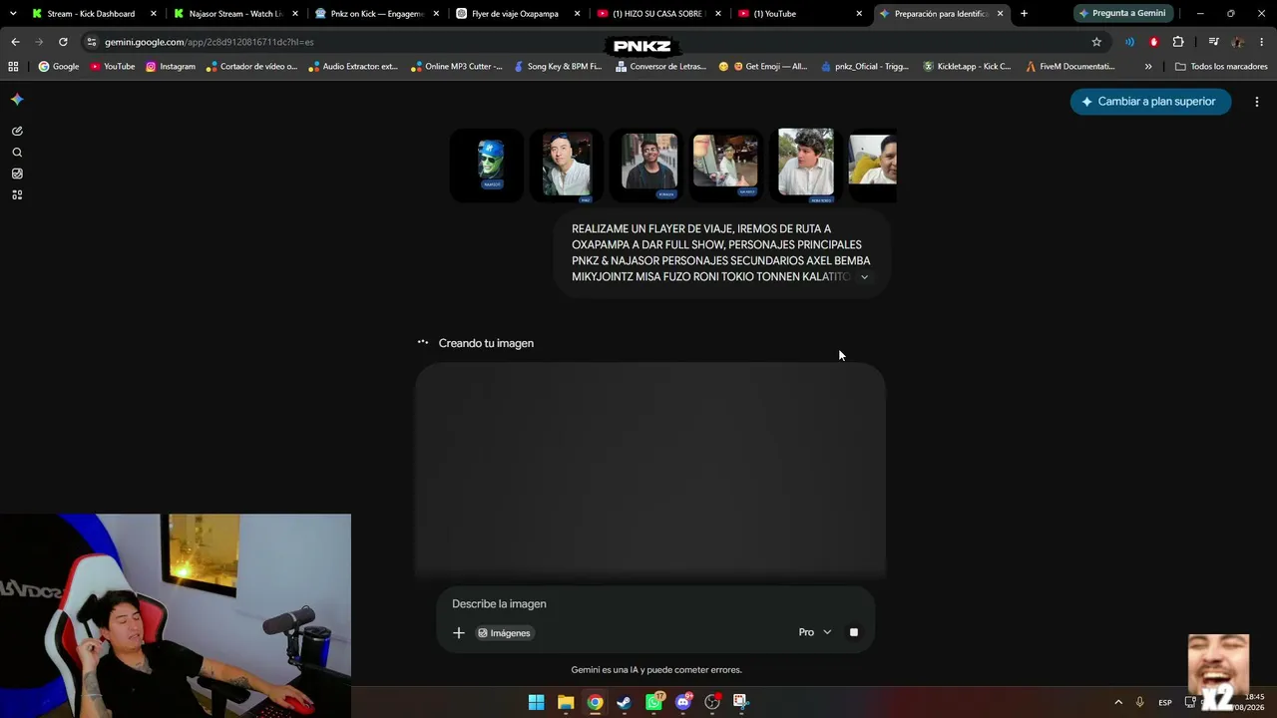
Task: Open the fourth uploaded photo thumbnail
Action: point(725,165)
